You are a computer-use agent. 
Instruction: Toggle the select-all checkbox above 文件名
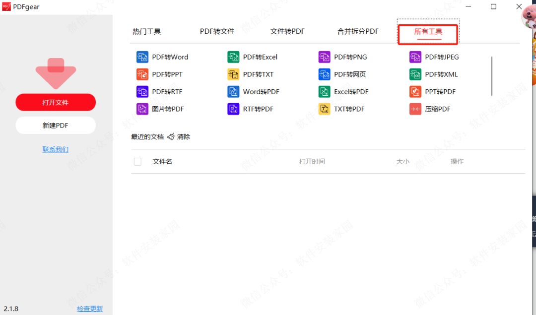137,161
